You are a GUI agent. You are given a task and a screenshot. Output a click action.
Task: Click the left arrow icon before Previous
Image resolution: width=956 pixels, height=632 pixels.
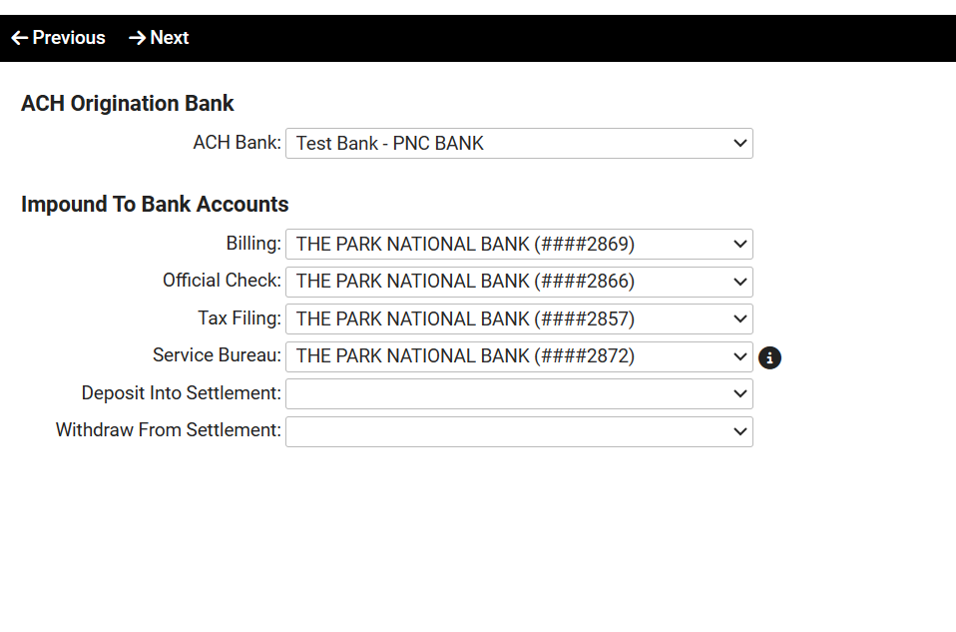point(20,38)
